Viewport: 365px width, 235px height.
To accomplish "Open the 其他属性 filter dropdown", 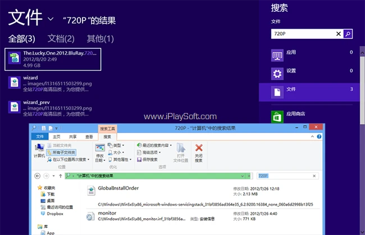I will coord(120,160).
